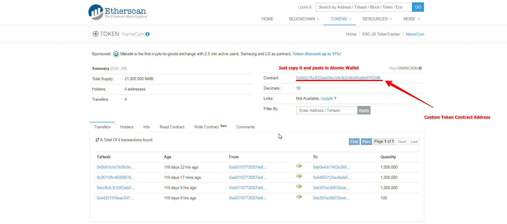Click green arrow in 0xccfb2c3c9262eb0 row
The height and width of the screenshot is (224, 507).
(299, 186)
